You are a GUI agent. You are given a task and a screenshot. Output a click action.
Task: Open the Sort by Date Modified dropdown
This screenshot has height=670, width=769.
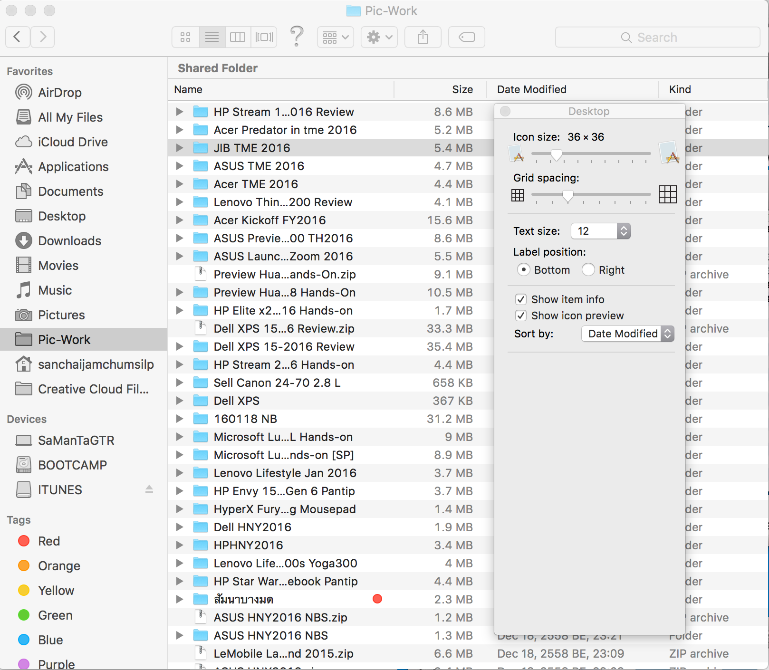[628, 334]
